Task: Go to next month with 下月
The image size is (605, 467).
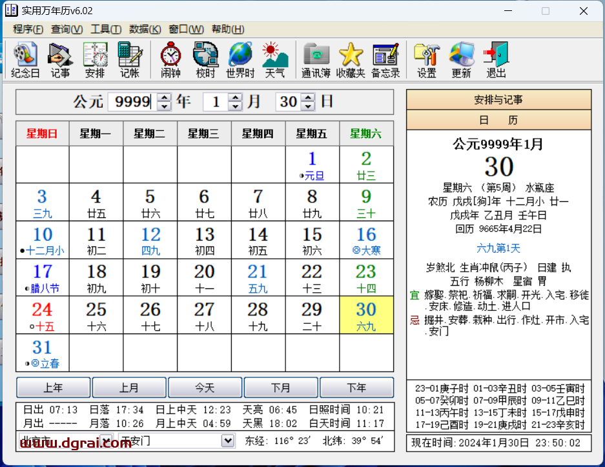Action: [x=280, y=388]
